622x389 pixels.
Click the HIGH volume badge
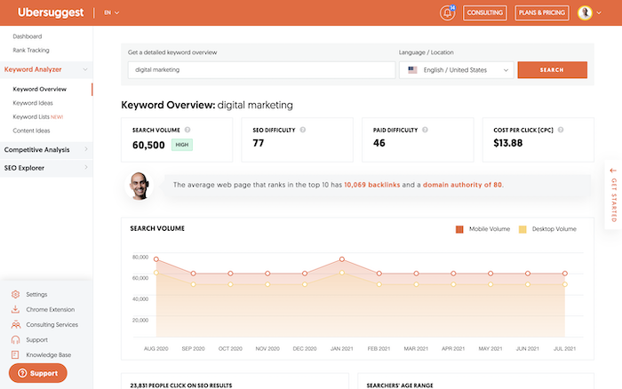click(x=182, y=145)
